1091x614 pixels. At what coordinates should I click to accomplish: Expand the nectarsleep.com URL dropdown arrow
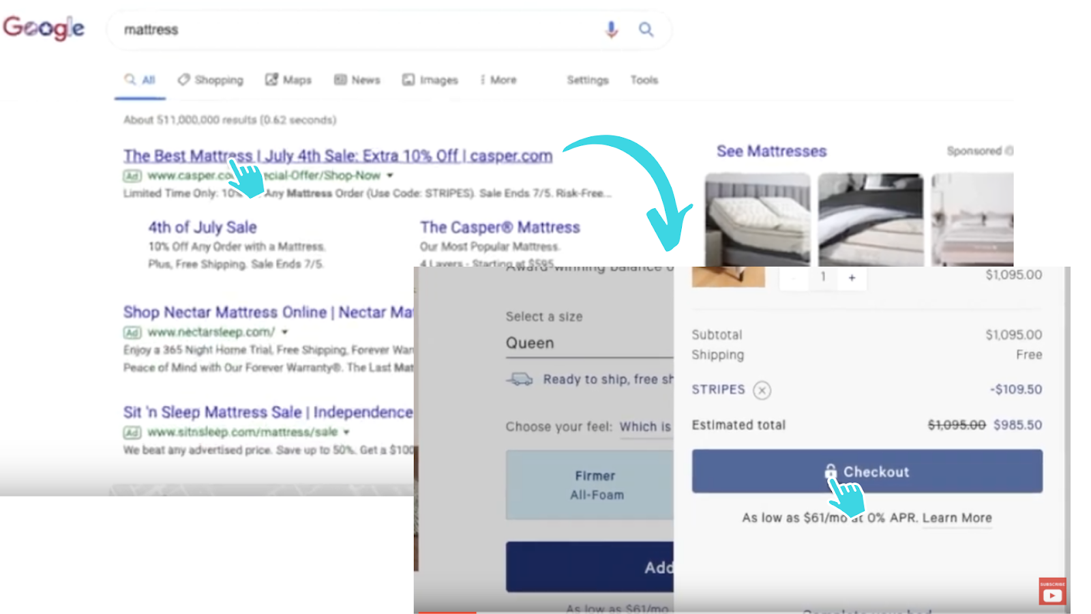pyautogui.click(x=285, y=332)
